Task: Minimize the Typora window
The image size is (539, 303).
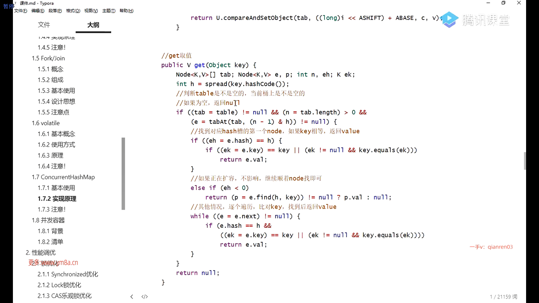Action: tap(488, 3)
